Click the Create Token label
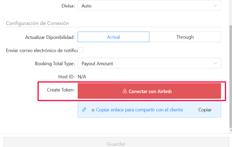The height and width of the screenshot is (147, 232). (61, 90)
